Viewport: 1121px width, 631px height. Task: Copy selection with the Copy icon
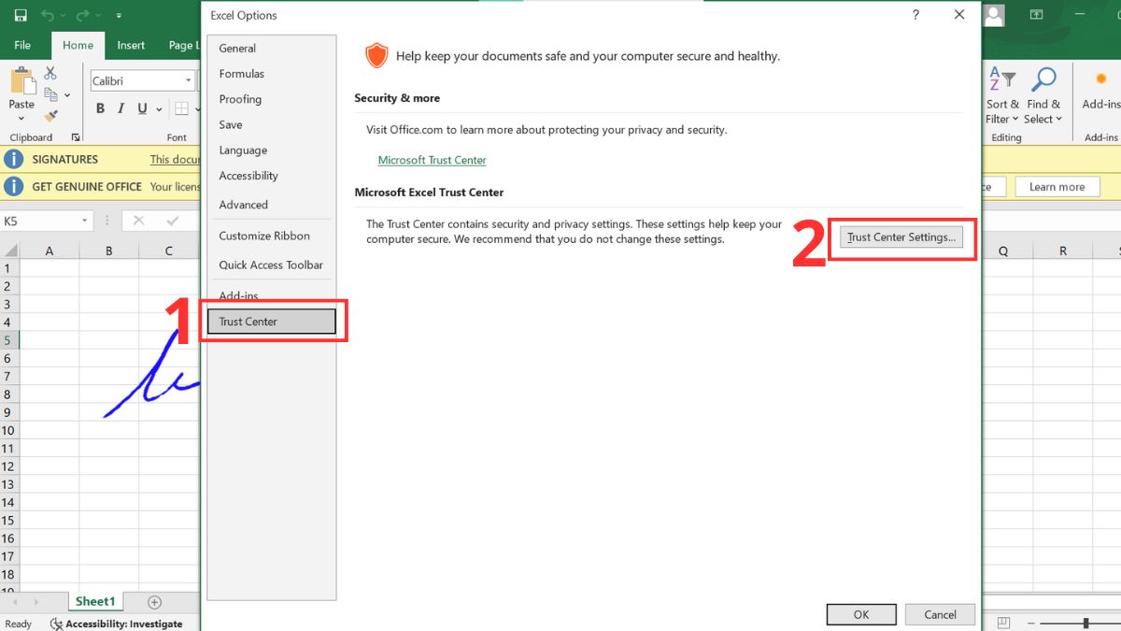[x=50, y=94]
